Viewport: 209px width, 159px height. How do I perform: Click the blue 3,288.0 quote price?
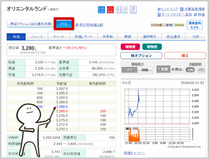(x=62, y=107)
